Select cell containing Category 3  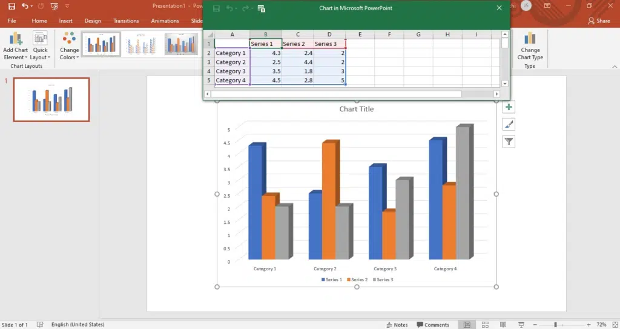(x=231, y=71)
